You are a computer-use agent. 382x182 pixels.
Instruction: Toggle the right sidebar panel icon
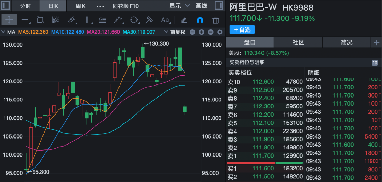[x=219, y=6]
